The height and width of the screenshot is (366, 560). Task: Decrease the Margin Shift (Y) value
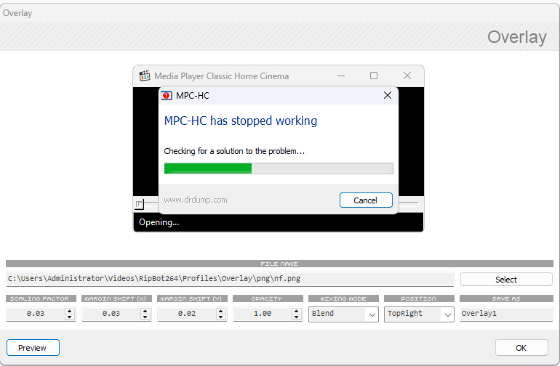tap(221, 317)
